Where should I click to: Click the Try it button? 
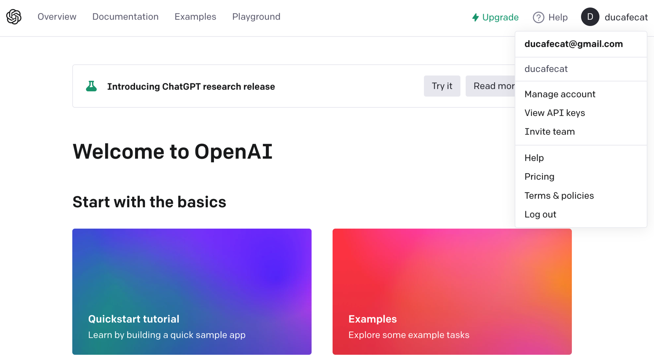point(442,86)
